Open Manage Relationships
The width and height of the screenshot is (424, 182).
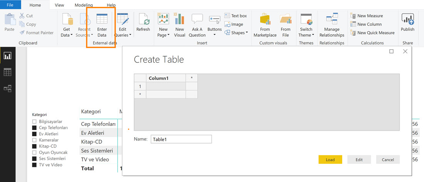(332, 25)
